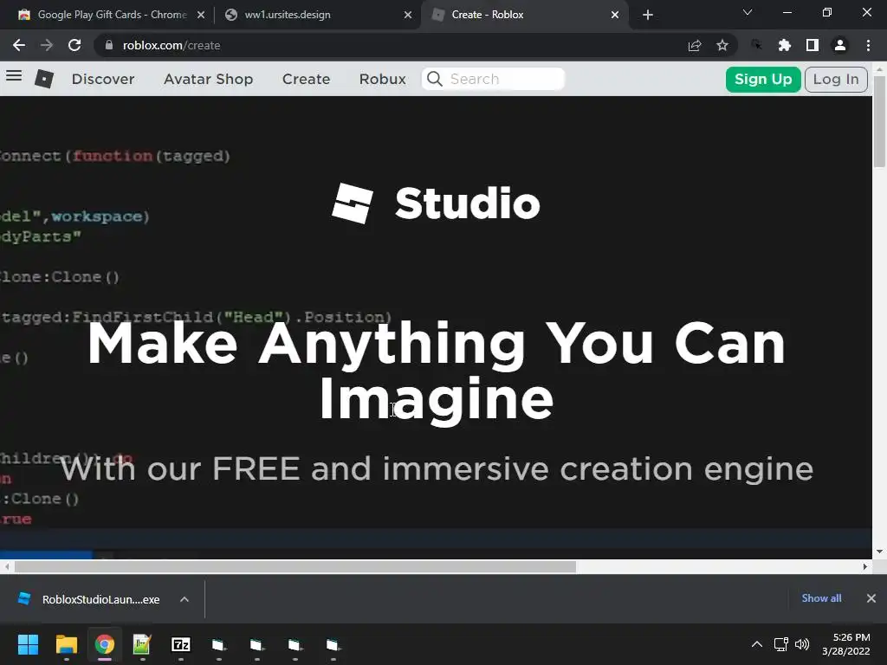Open 7-Zip from the taskbar
The width and height of the screenshot is (887, 665).
coord(180,644)
